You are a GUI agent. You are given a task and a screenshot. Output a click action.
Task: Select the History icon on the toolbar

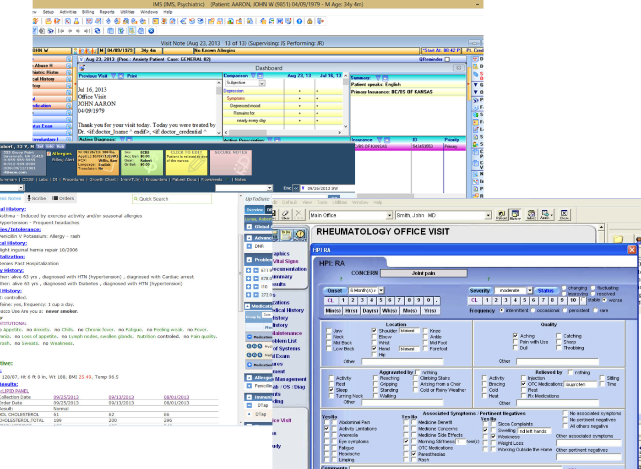(x=515, y=214)
